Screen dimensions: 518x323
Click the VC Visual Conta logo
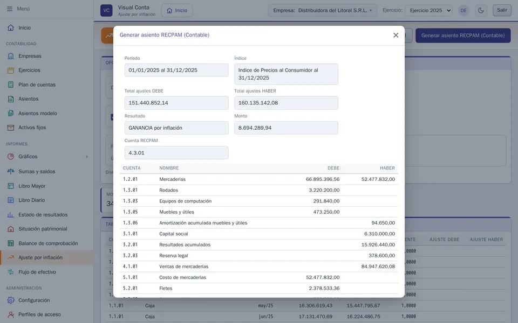(106, 10)
